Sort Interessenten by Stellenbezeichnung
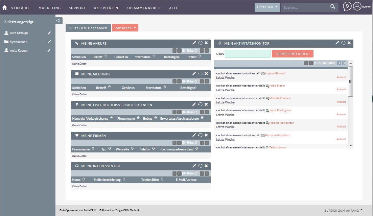The height and width of the screenshot is (216, 373). 124,179
